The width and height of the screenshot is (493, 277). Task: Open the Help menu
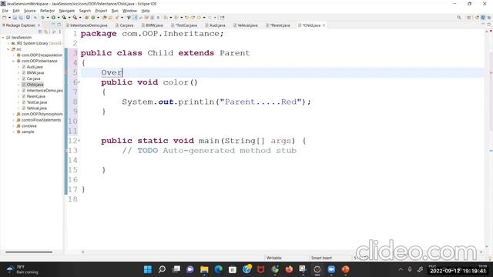(146, 11)
